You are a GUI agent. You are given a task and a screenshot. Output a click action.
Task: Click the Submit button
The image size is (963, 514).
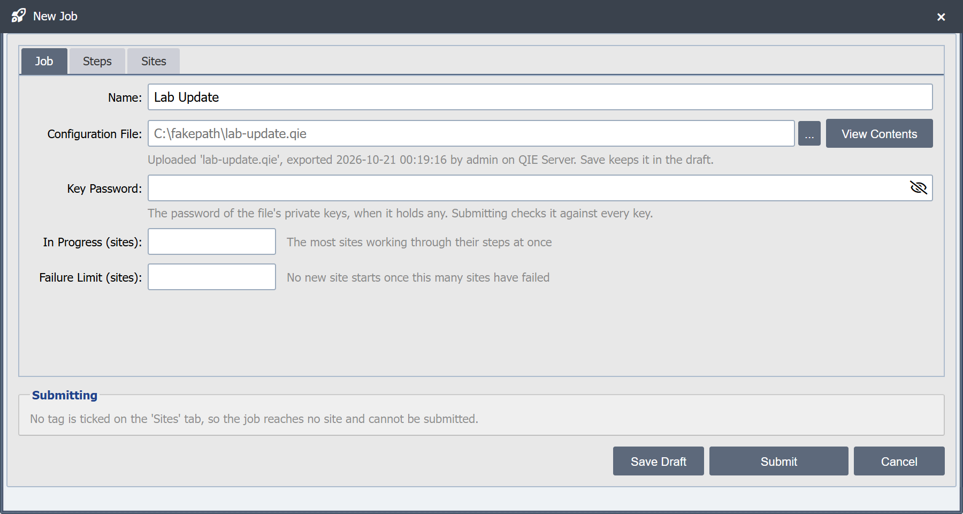pyautogui.click(x=779, y=461)
